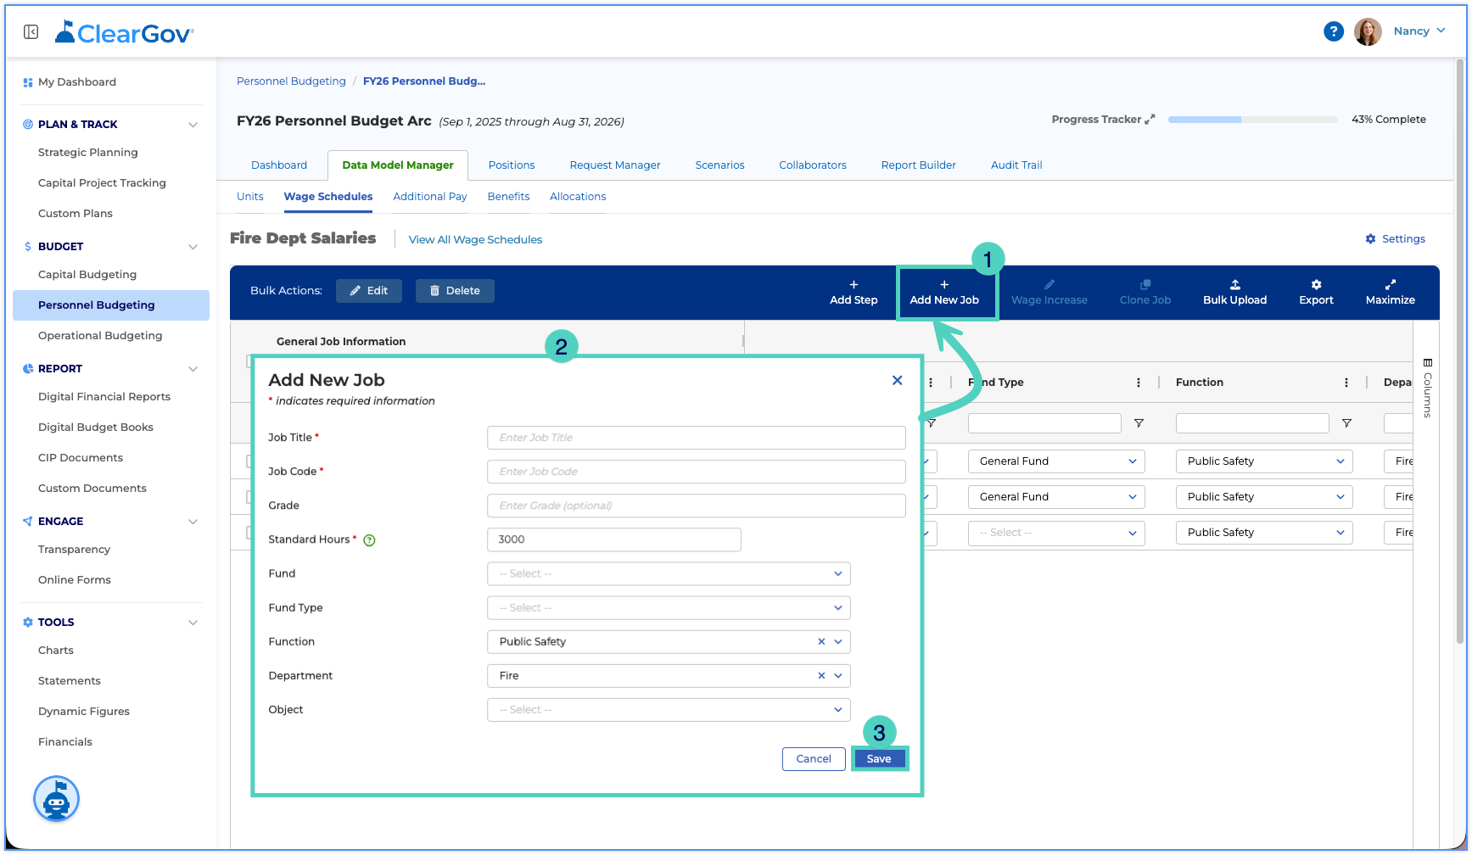Click the Settings gear icon
This screenshot has height=855, width=1472.
pyautogui.click(x=1370, y=239)
